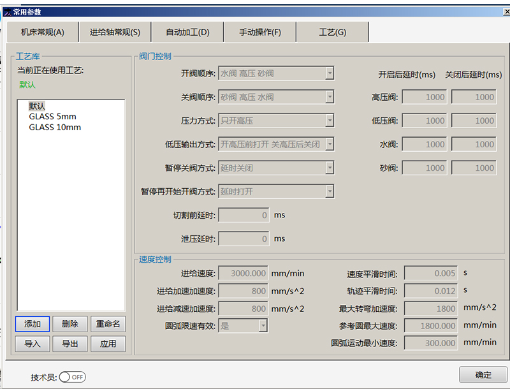Click the 重命名 button
This screenshot has width=510, height=389.
coord(108,324)
